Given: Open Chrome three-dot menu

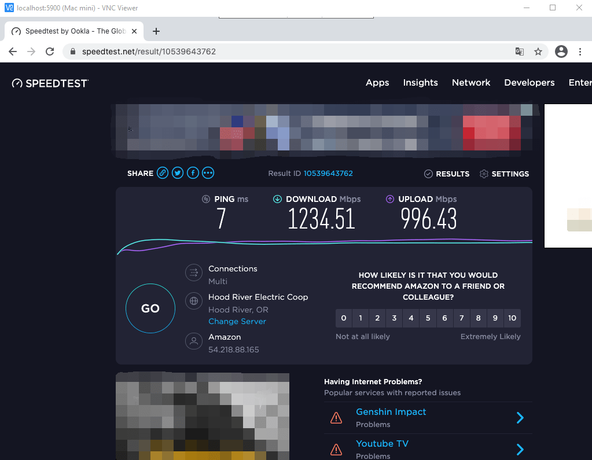Looking at the screenshot, I should (580, 51).
